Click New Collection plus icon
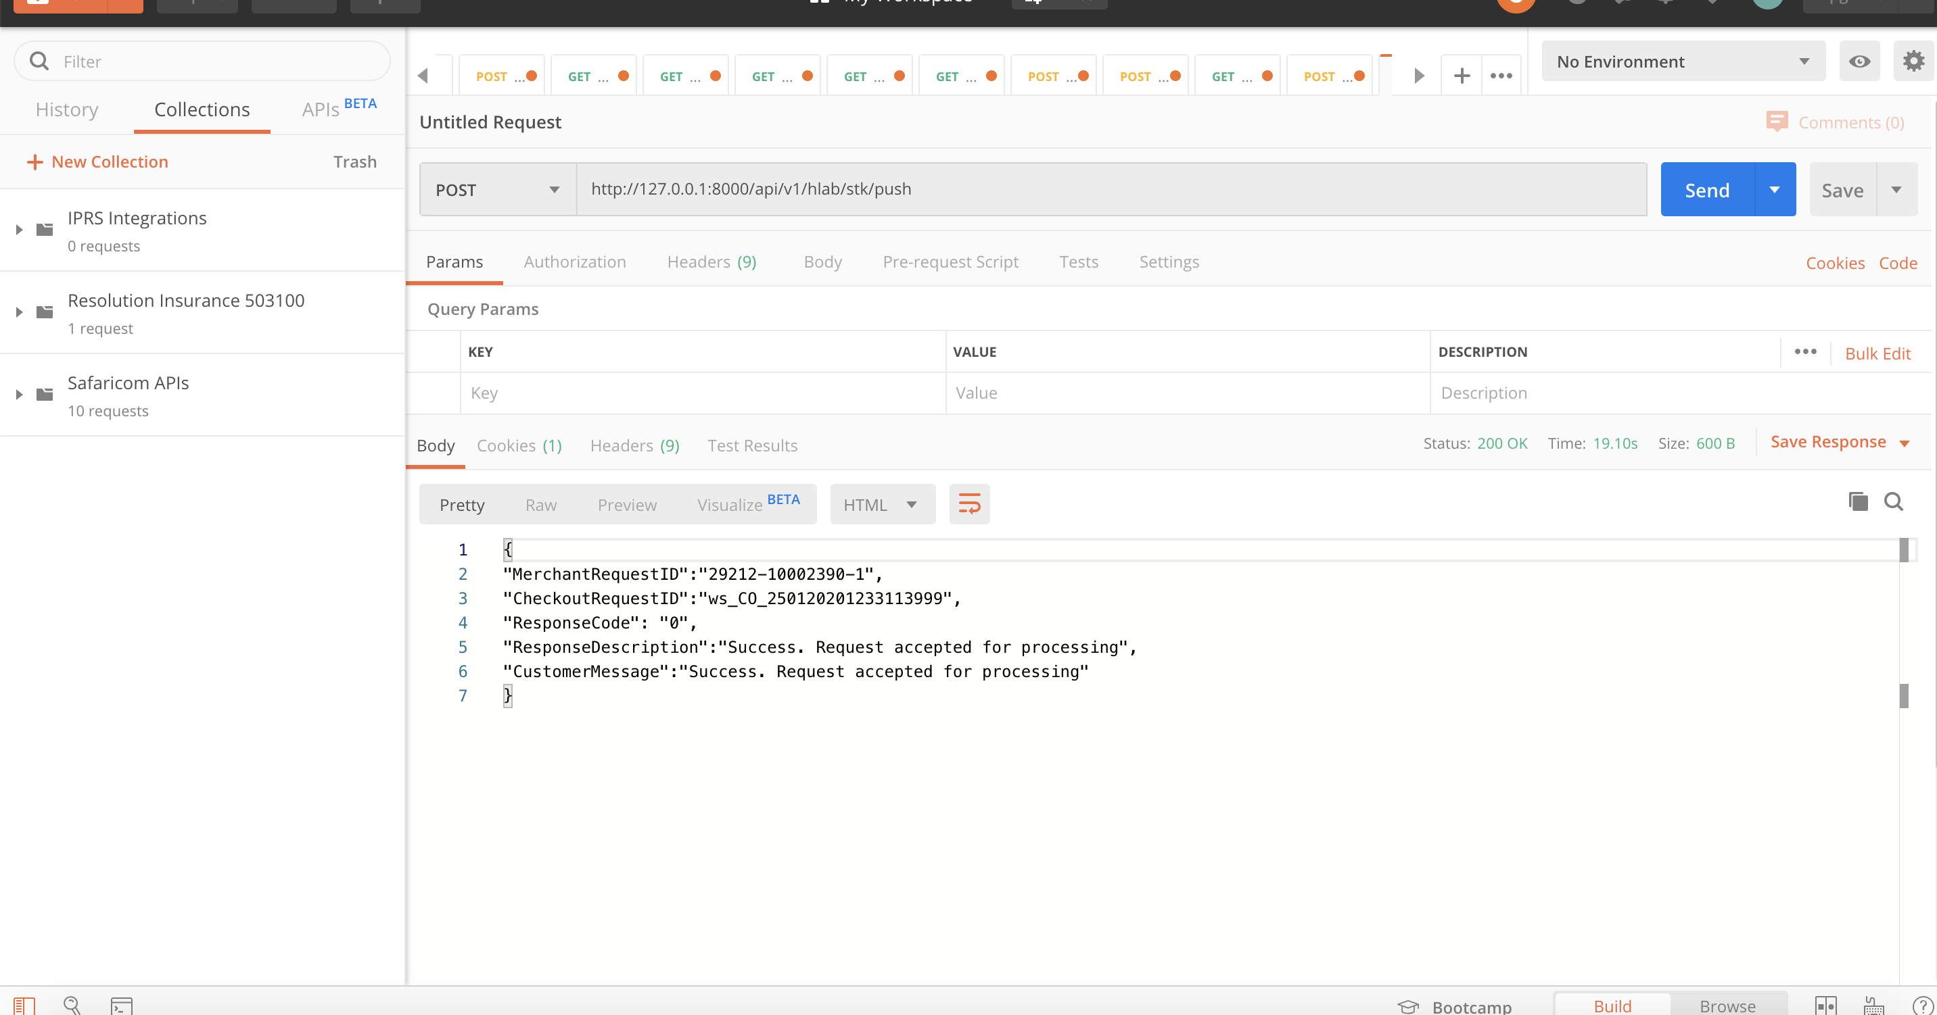Image resolution: width=1937 pixels, height=1015 pixels. click(34, 162)
